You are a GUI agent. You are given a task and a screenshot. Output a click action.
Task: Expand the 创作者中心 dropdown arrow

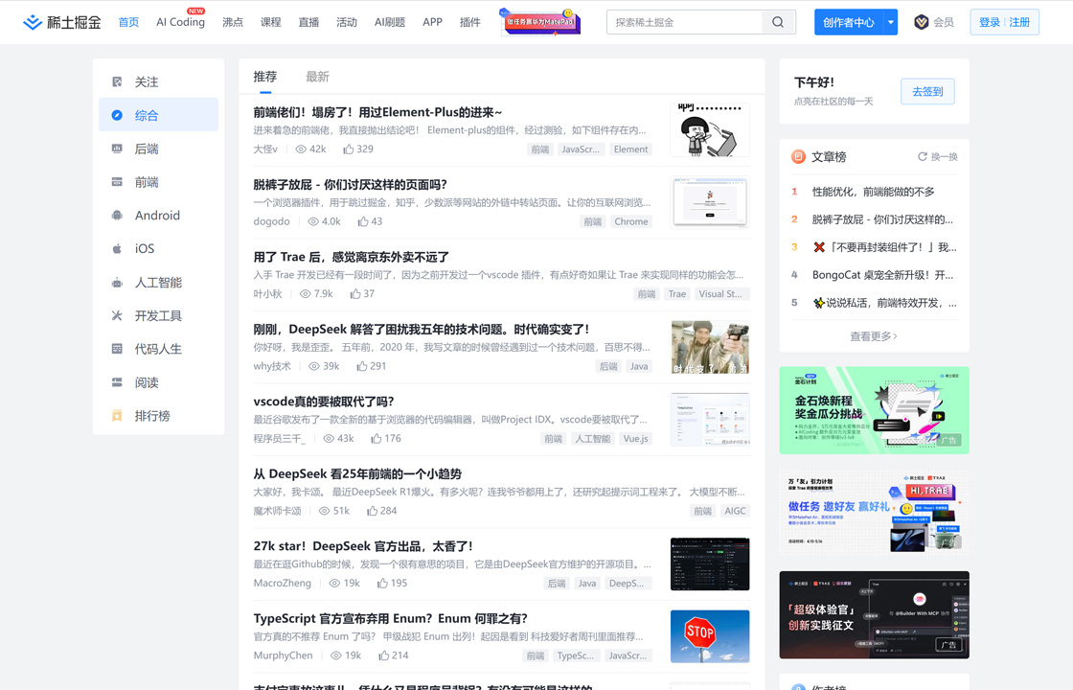[x=890, y=22]
